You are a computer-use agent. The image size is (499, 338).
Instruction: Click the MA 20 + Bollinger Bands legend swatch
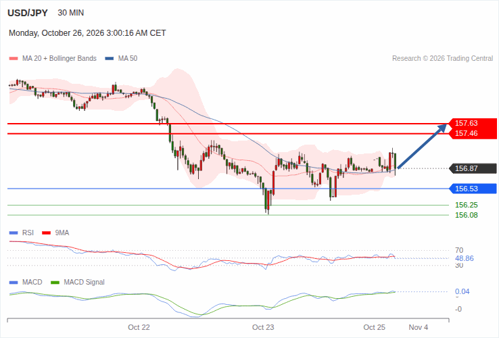14,59
